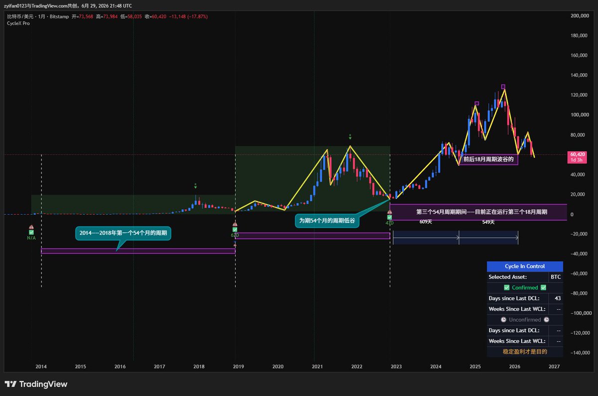Click zyifan0123与TradingView.com共创 header text
The image size is (598, 396).
click(41, 5)
